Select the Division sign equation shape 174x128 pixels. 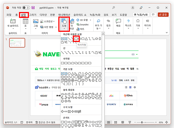coord(73,111)
